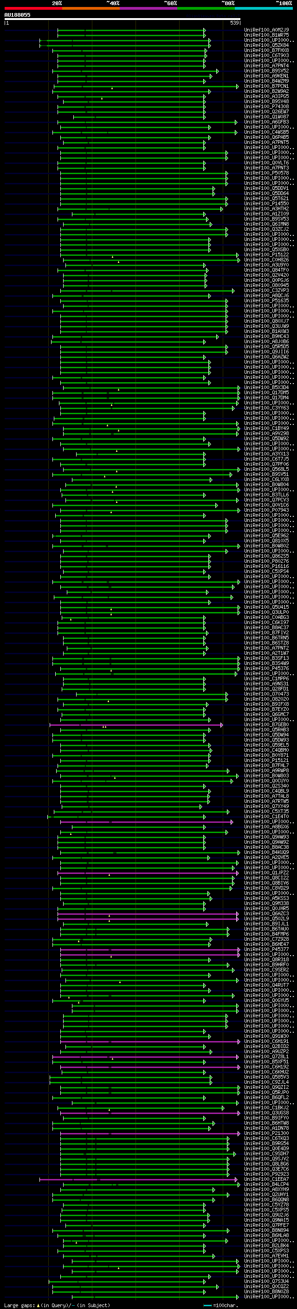Click the magenta alignment bar in the Q1JPZ2 row
Image resolution: width=297 pixels, height=1309 pixels.
coord(148,873)
